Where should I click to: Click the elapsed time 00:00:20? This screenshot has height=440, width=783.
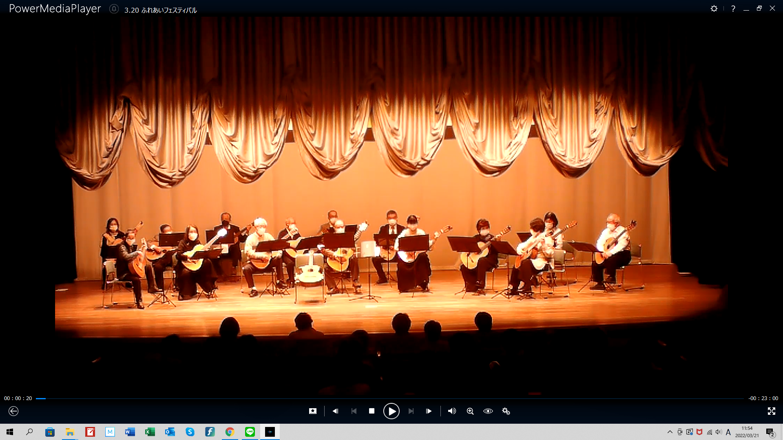(18, 398)
